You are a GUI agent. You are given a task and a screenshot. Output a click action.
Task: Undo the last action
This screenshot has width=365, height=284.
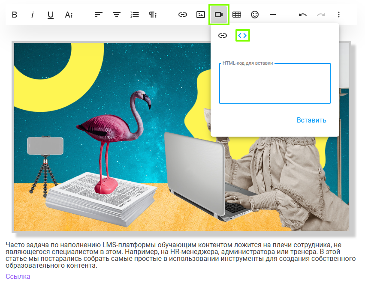click(303, 15)
